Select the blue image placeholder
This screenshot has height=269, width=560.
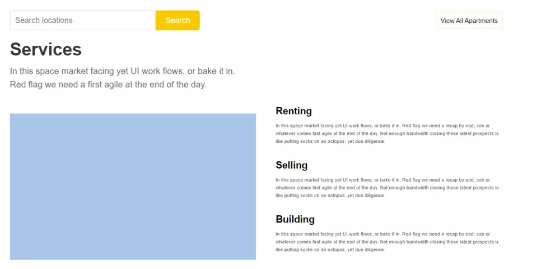coord(133,187)
